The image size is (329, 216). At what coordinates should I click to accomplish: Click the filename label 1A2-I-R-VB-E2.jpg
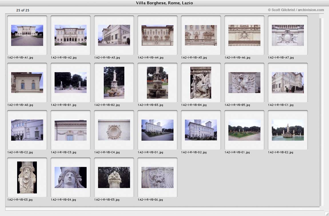click(280, 152)
